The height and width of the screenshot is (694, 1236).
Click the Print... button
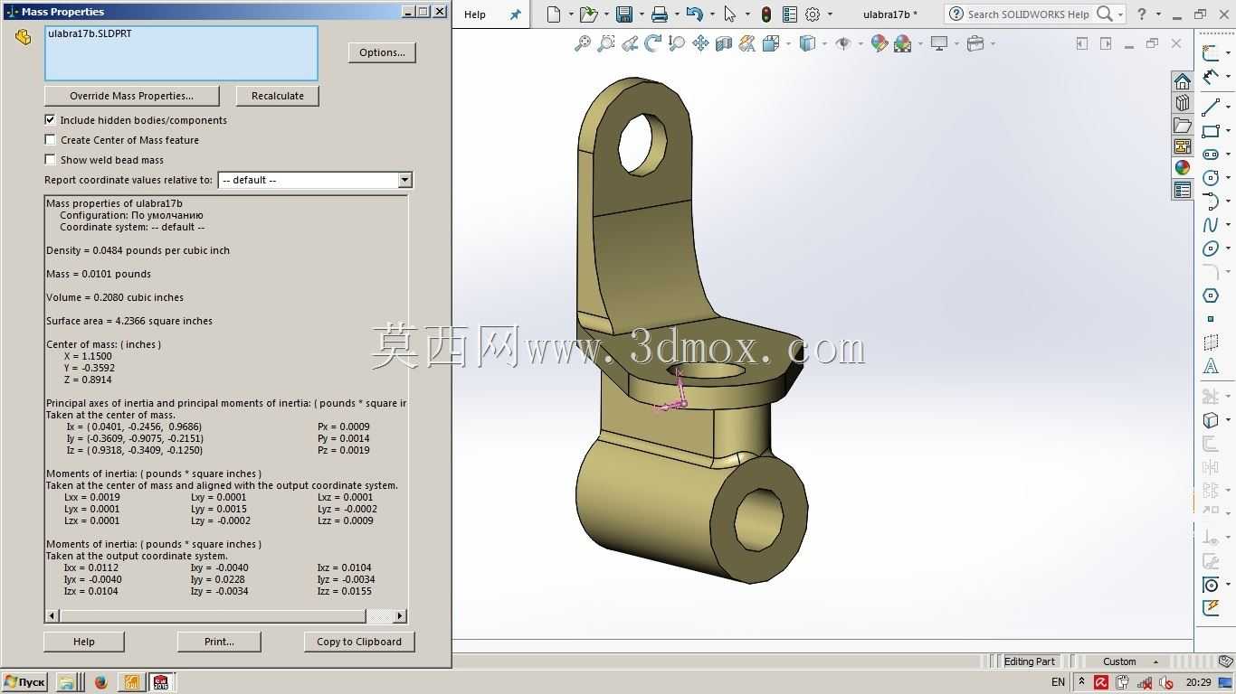click(219, 642)
